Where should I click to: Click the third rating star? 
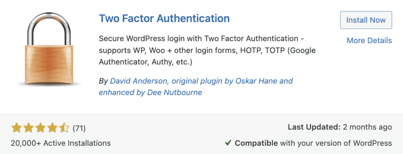(x=41, y=128)
